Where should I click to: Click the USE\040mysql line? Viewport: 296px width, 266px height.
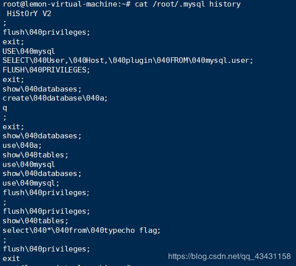point(29,51)
